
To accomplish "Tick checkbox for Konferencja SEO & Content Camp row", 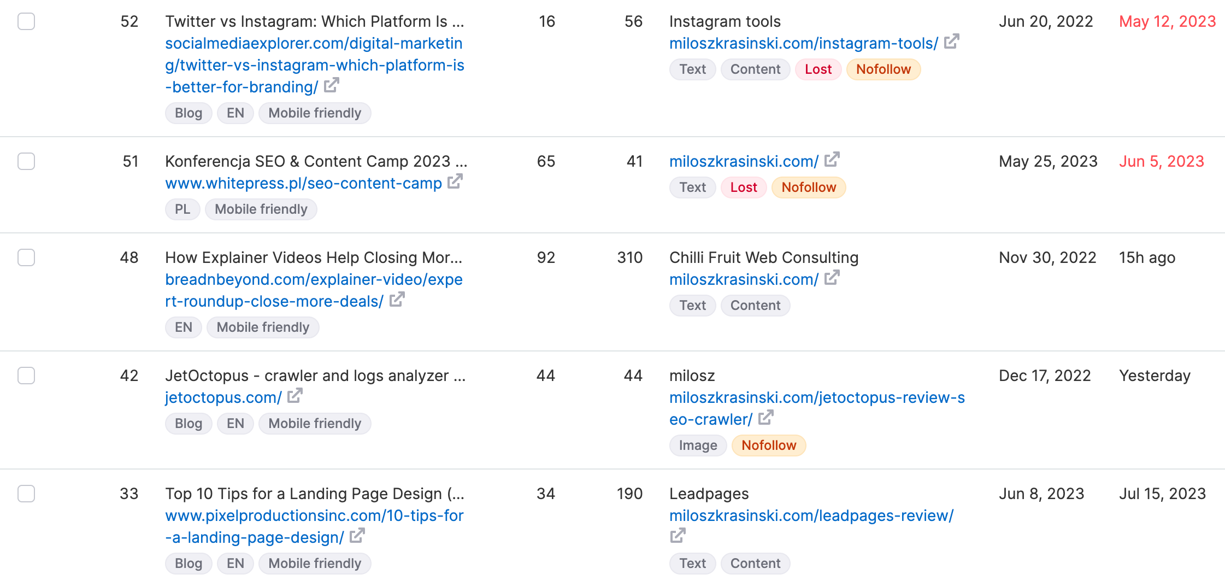I will (x=26, y=161).
